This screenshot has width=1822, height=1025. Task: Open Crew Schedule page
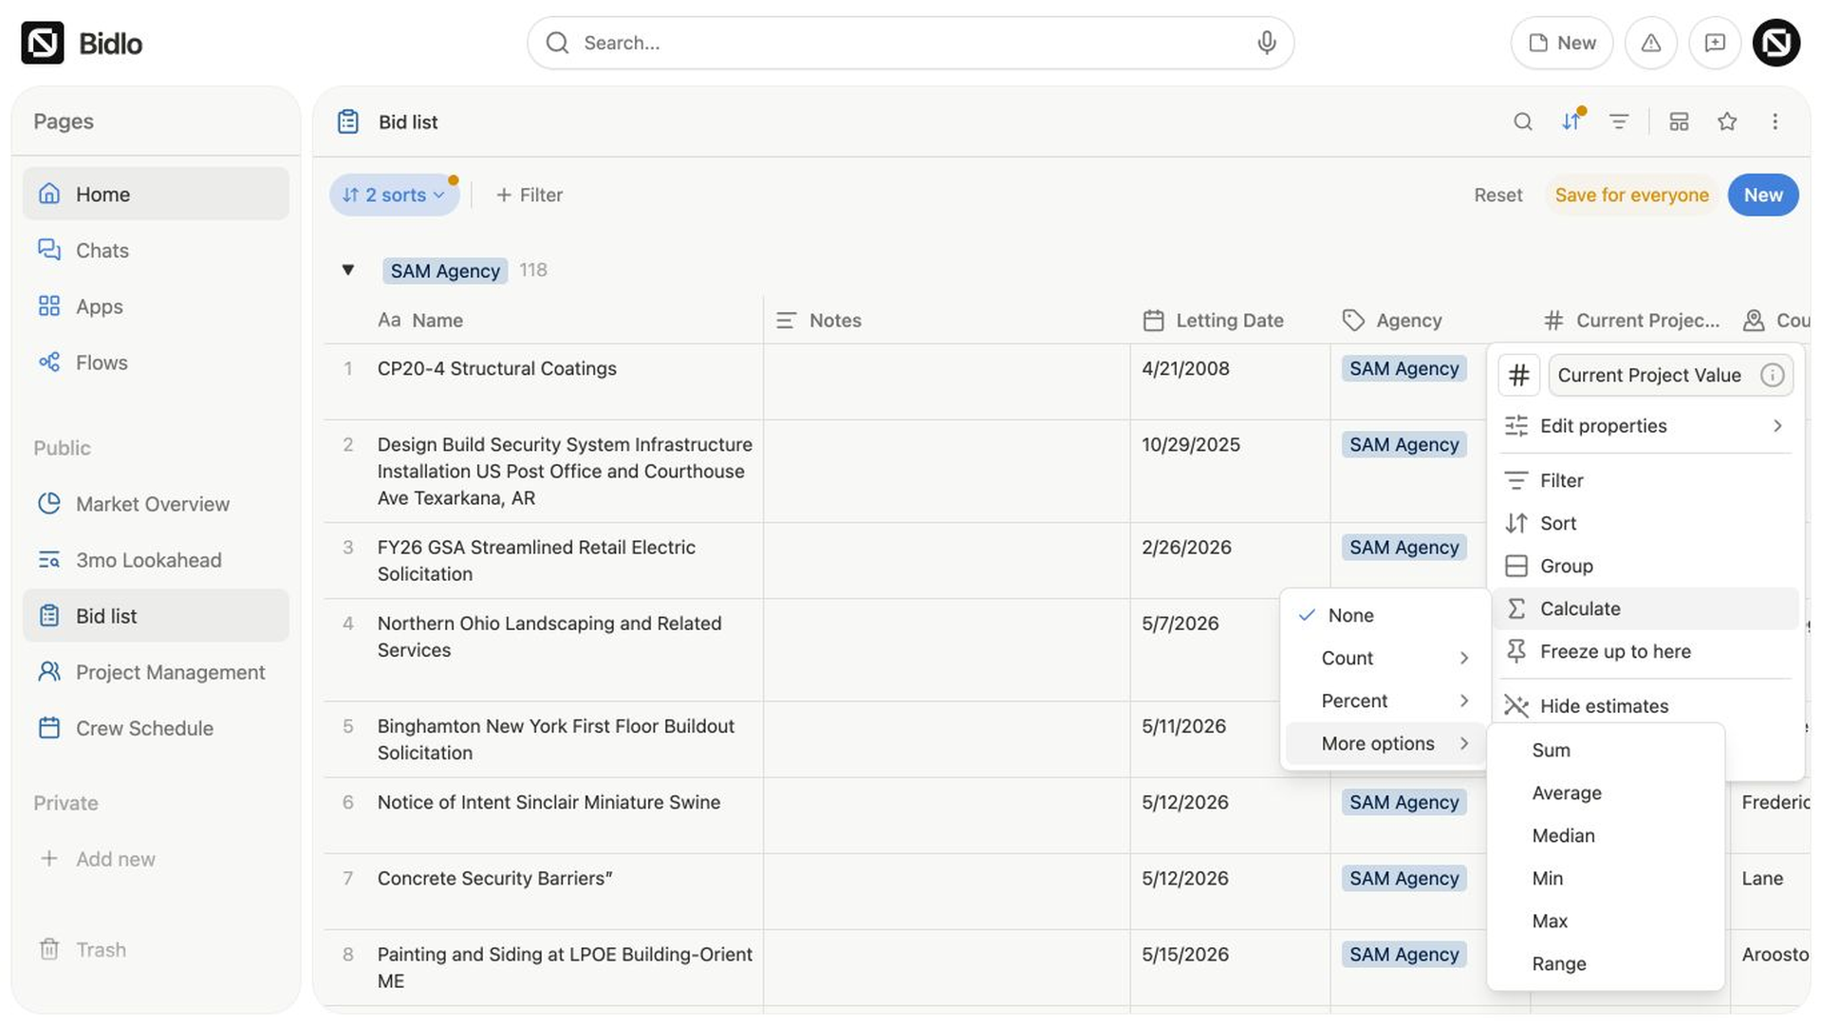click(156, 728)
